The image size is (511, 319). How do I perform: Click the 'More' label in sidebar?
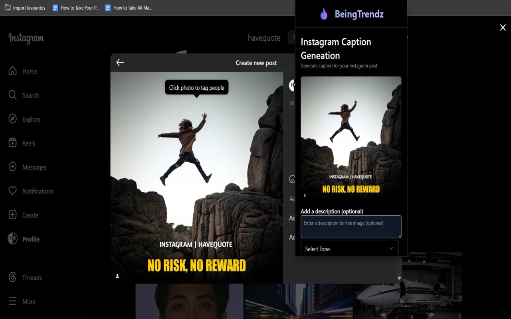point(29,301)
